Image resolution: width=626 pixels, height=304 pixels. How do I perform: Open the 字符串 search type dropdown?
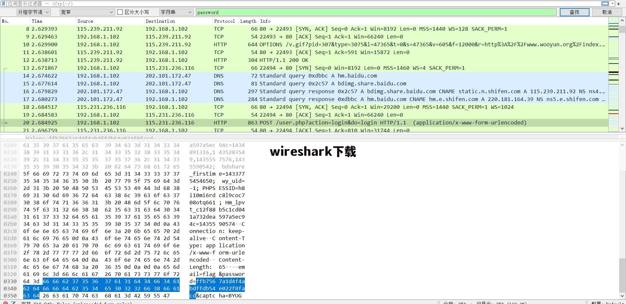tap(176, 12)
